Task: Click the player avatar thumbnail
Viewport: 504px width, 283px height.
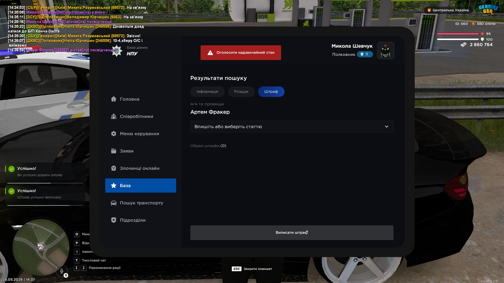Action: (x=386, y=50)
